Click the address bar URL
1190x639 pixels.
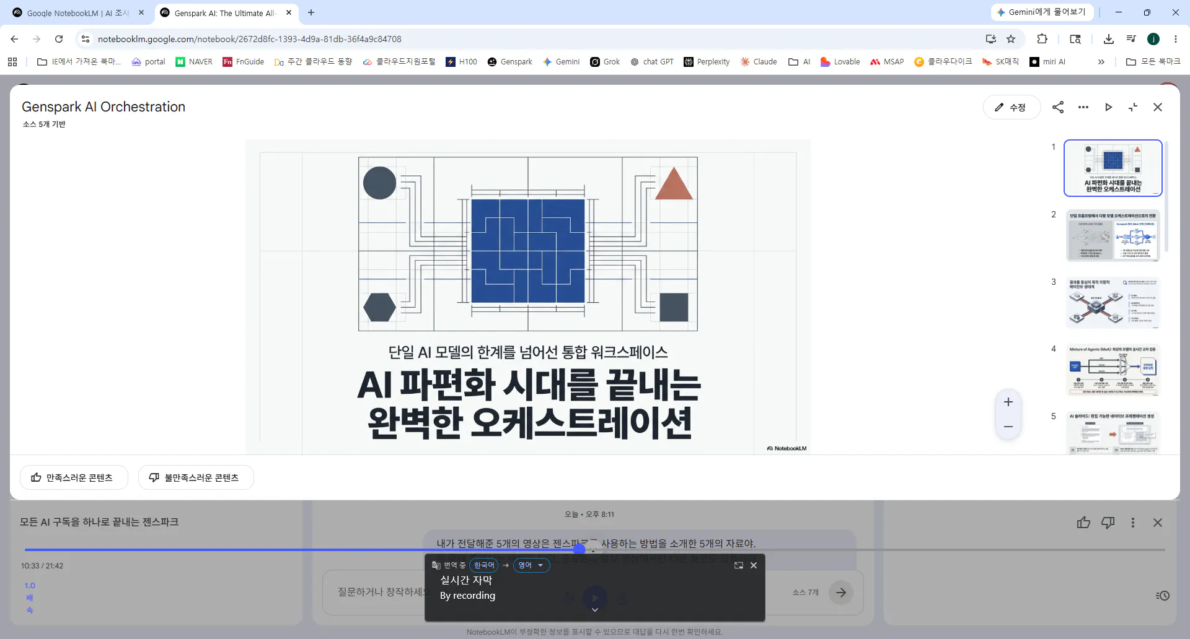coord(250,39)
